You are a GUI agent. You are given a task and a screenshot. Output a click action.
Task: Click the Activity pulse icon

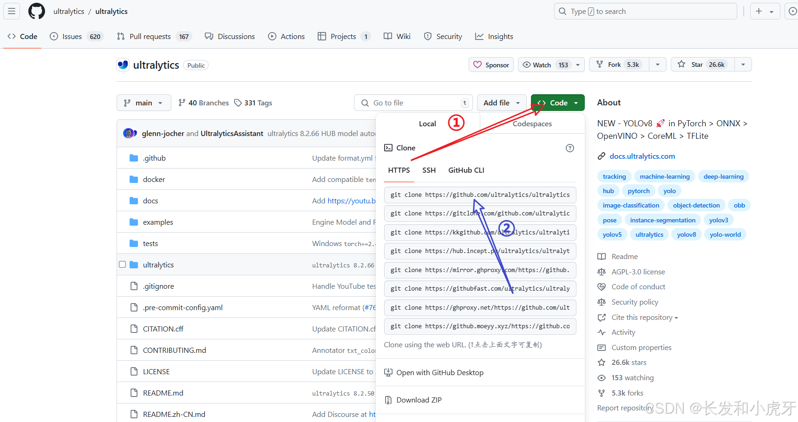(602, 332)
